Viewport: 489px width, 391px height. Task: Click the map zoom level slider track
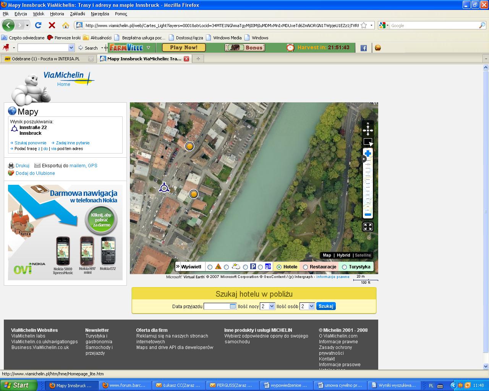368,185
